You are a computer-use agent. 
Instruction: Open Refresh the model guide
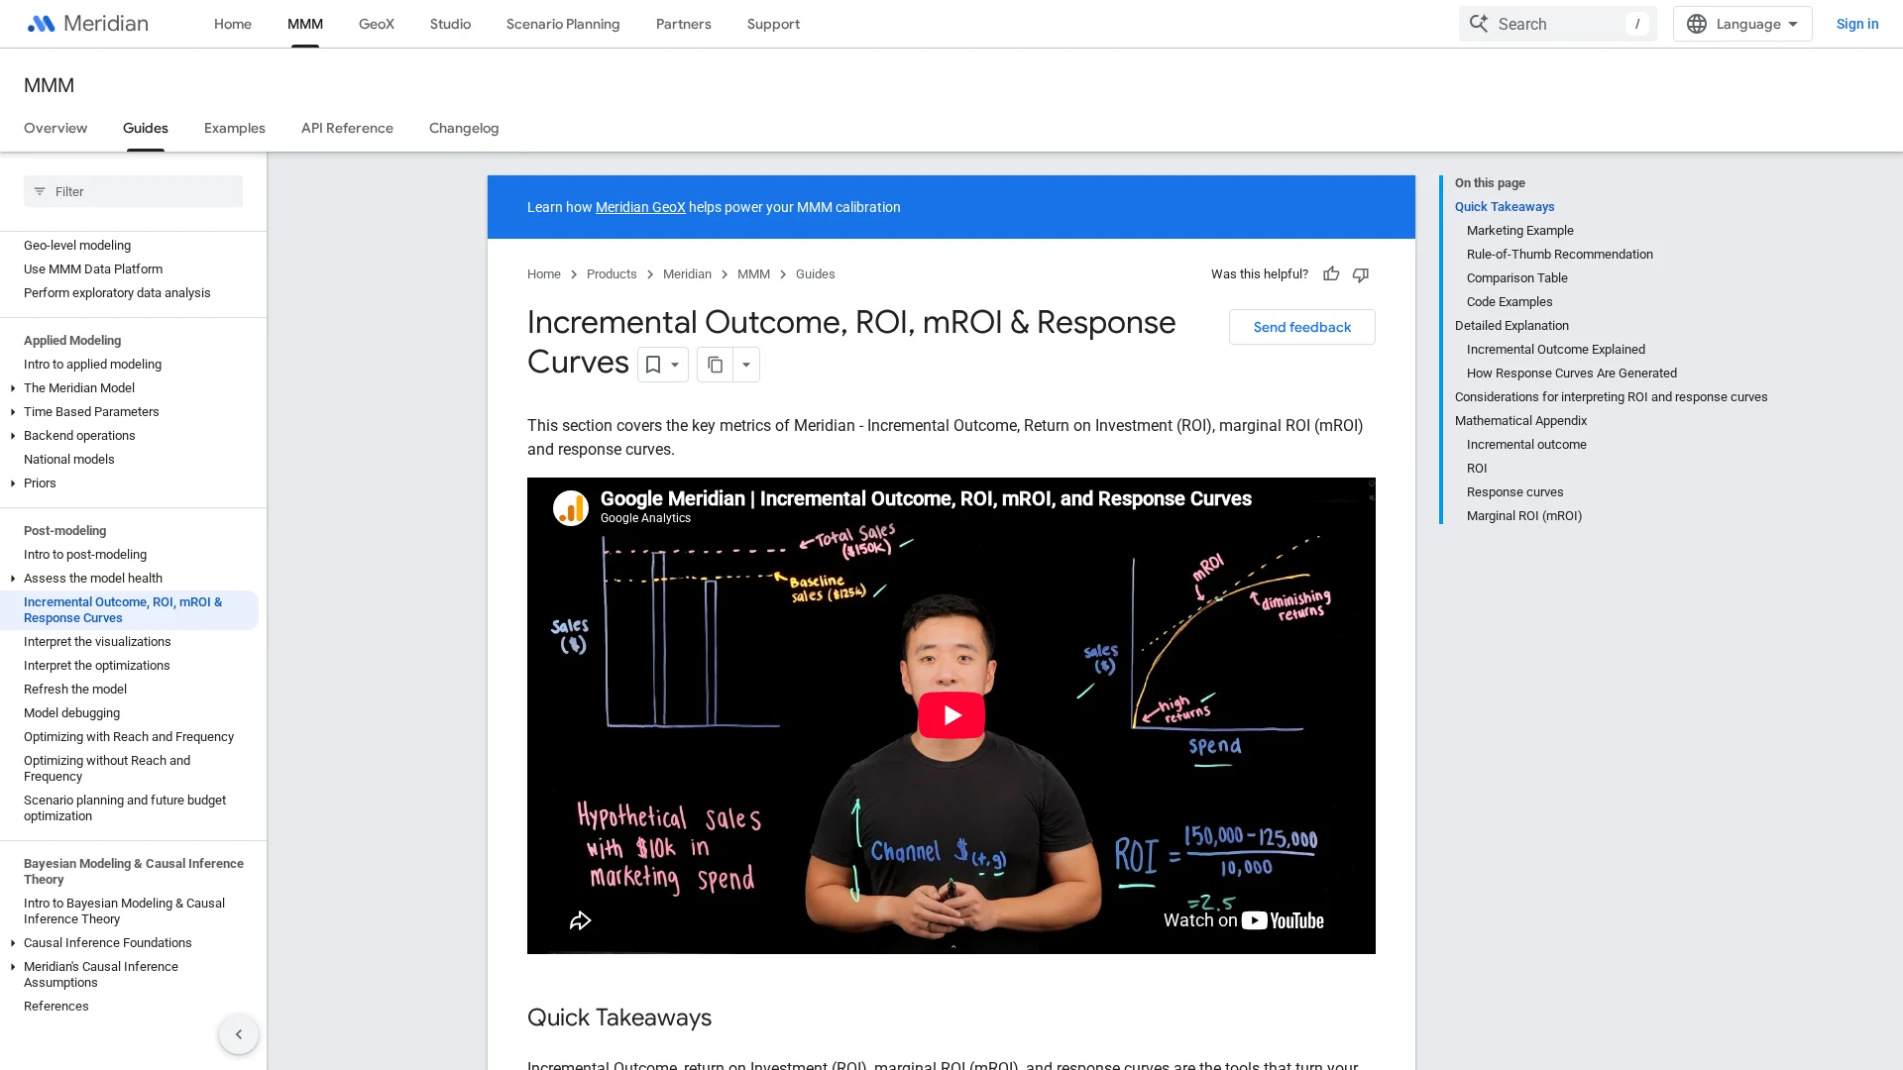(x=75, y=690)
